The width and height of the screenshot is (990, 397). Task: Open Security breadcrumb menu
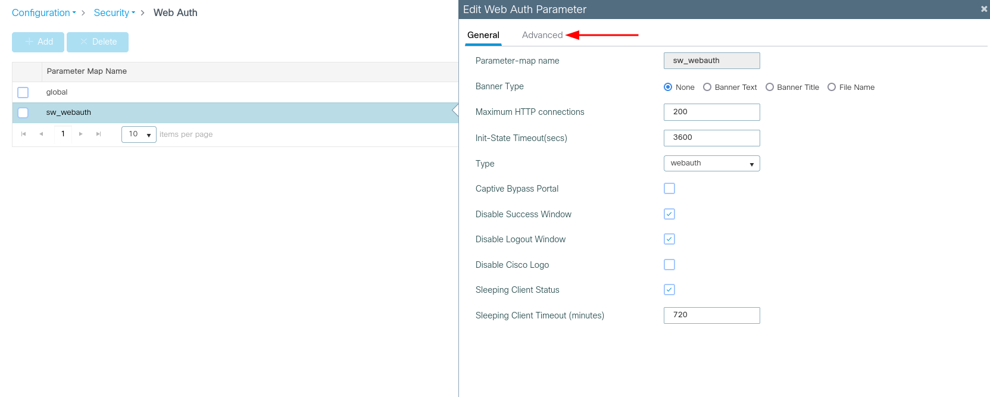click(x=114, y=12)
